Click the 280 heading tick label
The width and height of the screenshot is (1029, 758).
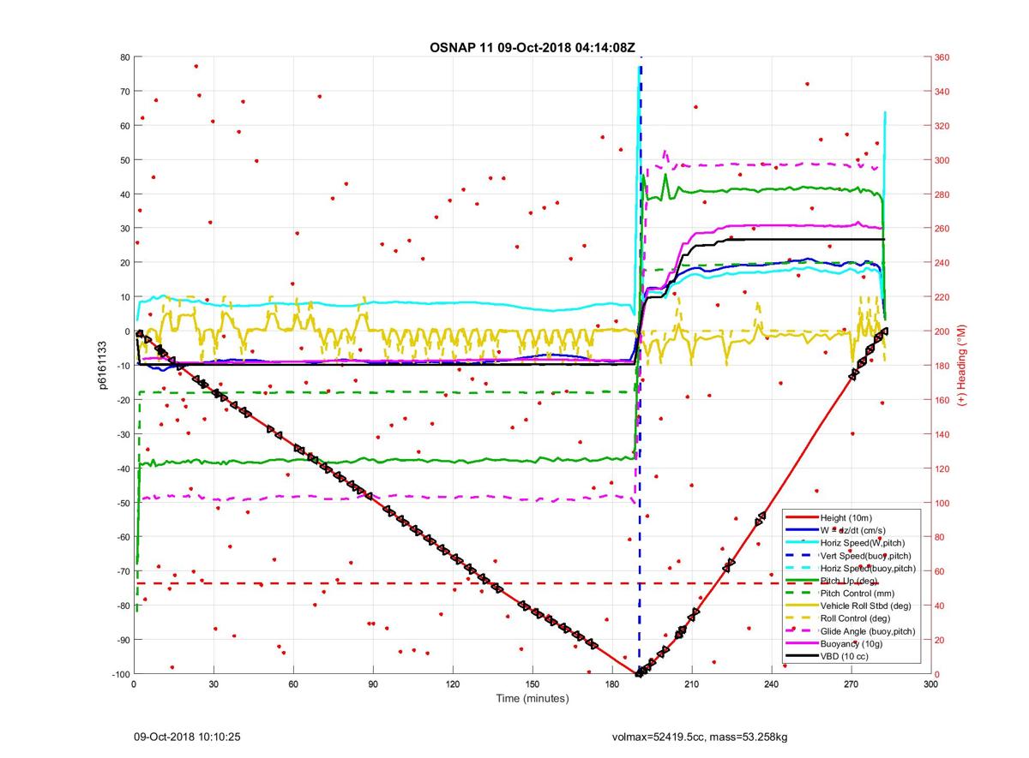[942, 194]
